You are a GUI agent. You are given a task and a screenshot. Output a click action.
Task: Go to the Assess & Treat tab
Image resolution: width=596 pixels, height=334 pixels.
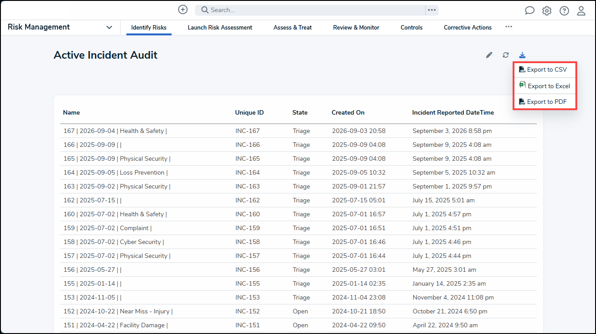[x=293, y=27]
